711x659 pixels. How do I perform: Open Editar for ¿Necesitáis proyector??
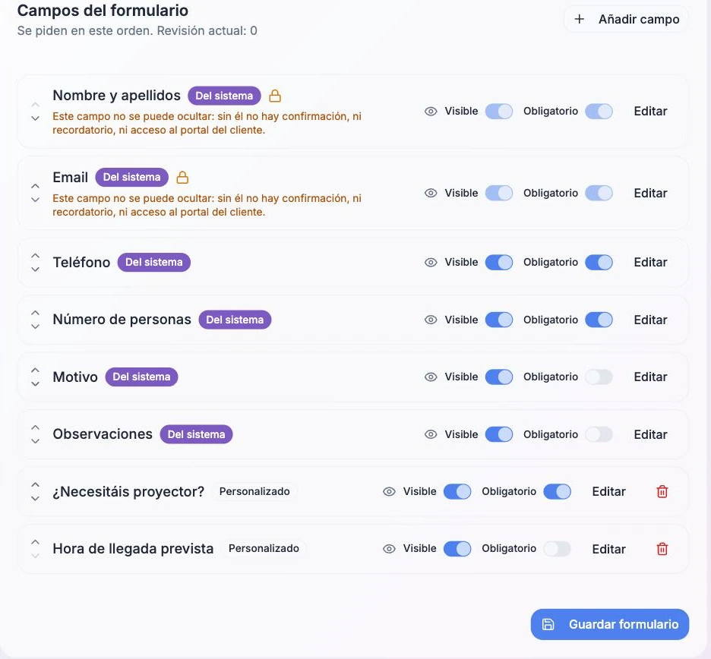click(x=608, y=492)
